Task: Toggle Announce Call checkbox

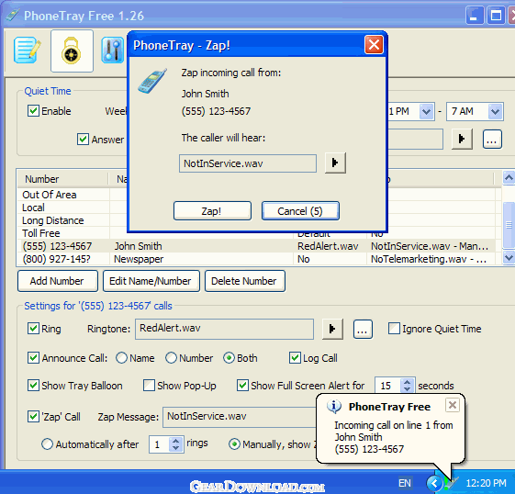Action: point(33,358)
